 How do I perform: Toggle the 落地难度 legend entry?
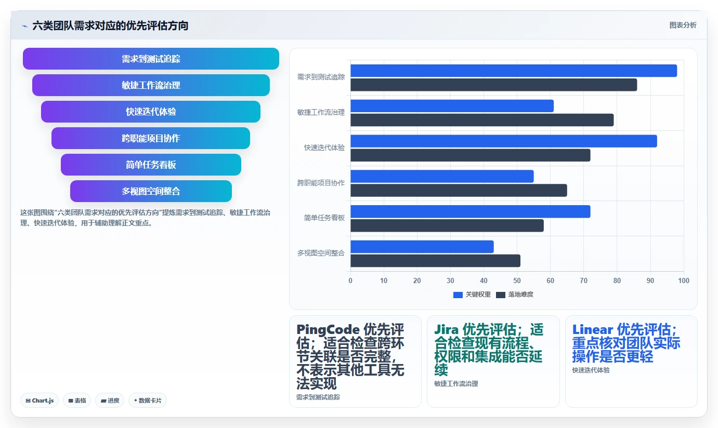coord(515,295)
